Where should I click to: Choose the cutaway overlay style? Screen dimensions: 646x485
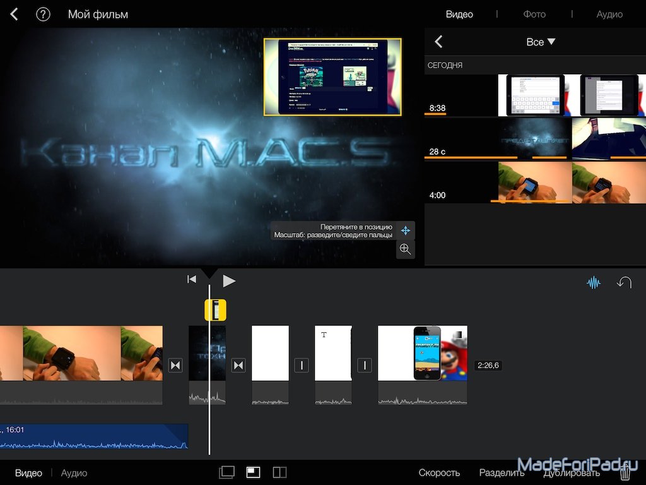tap(226, 472)
